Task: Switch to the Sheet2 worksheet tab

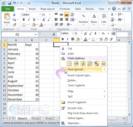Action: [36, 118]
